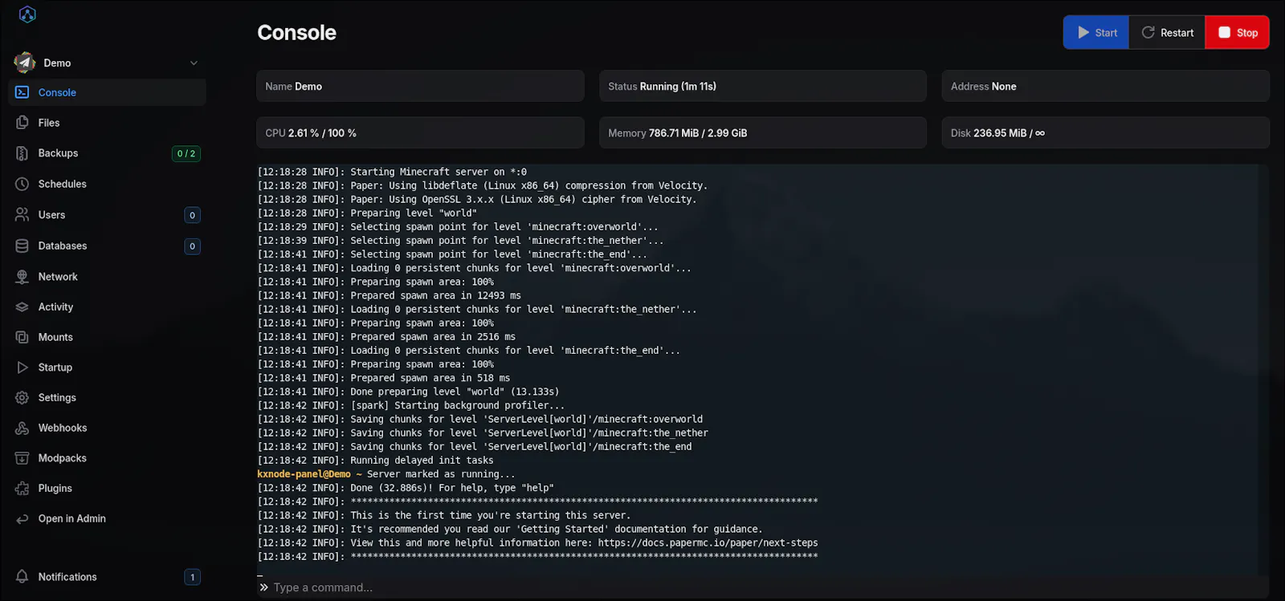Screen dimensions: 1285x601
Task: Click the red Stop button
Action: click(1238, 33)
